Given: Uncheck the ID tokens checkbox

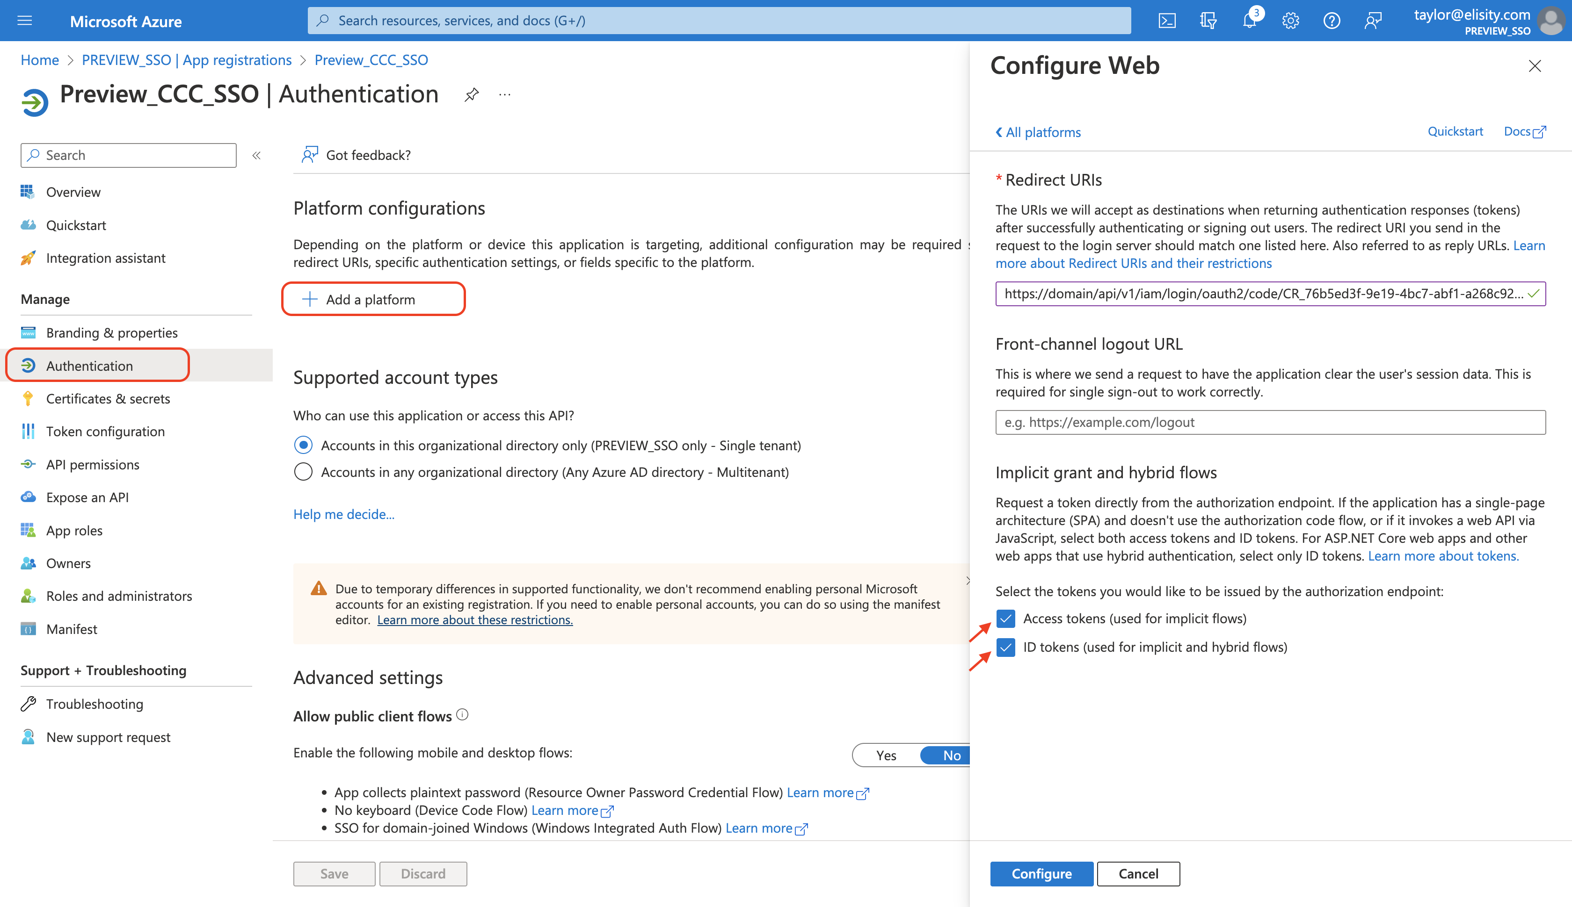Looking at the screenshot, I should coord(1005,647).
